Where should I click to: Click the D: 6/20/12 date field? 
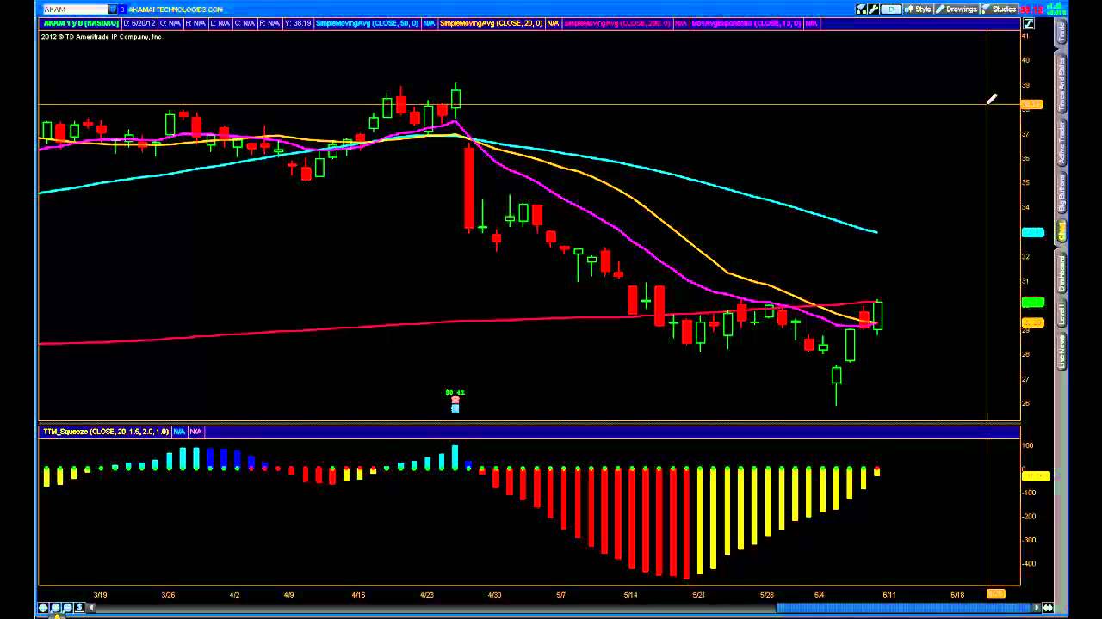139,23
